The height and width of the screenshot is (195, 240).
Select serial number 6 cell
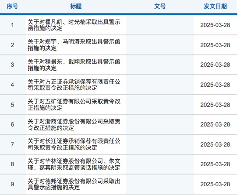point(12,125)
